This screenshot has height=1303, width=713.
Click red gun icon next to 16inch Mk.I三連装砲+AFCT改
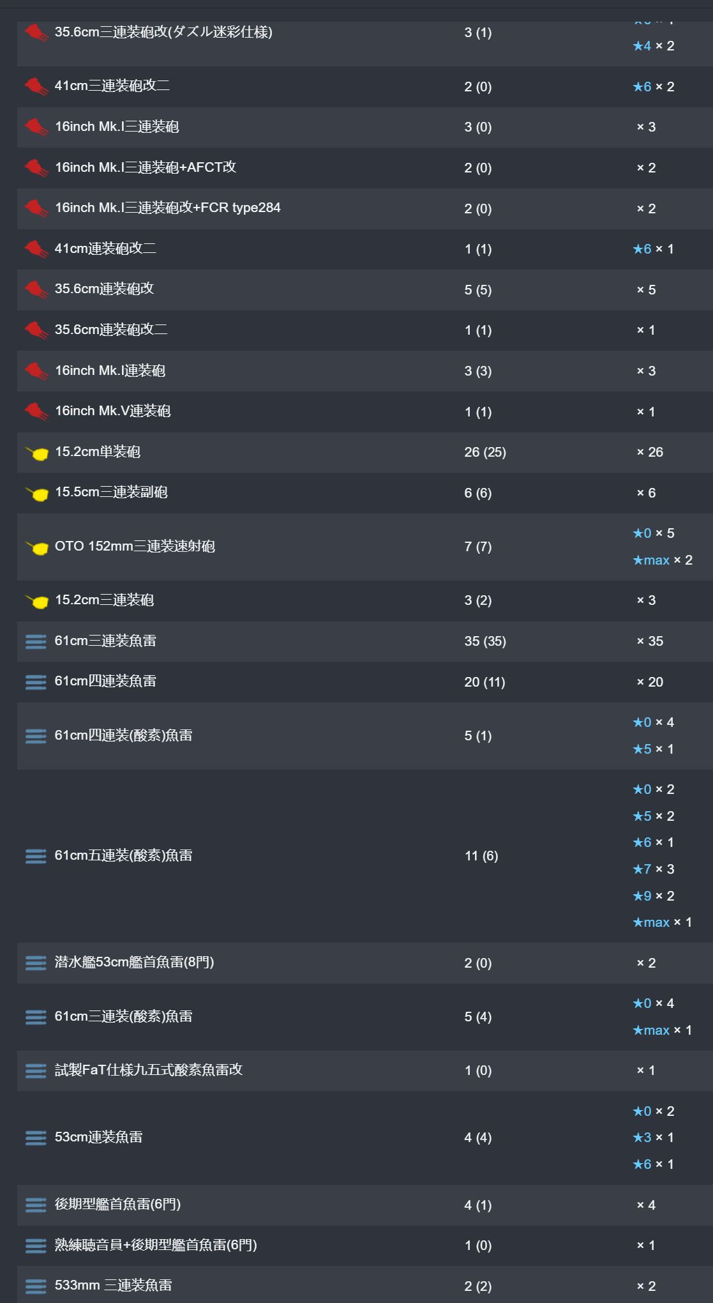pos(36,168)
